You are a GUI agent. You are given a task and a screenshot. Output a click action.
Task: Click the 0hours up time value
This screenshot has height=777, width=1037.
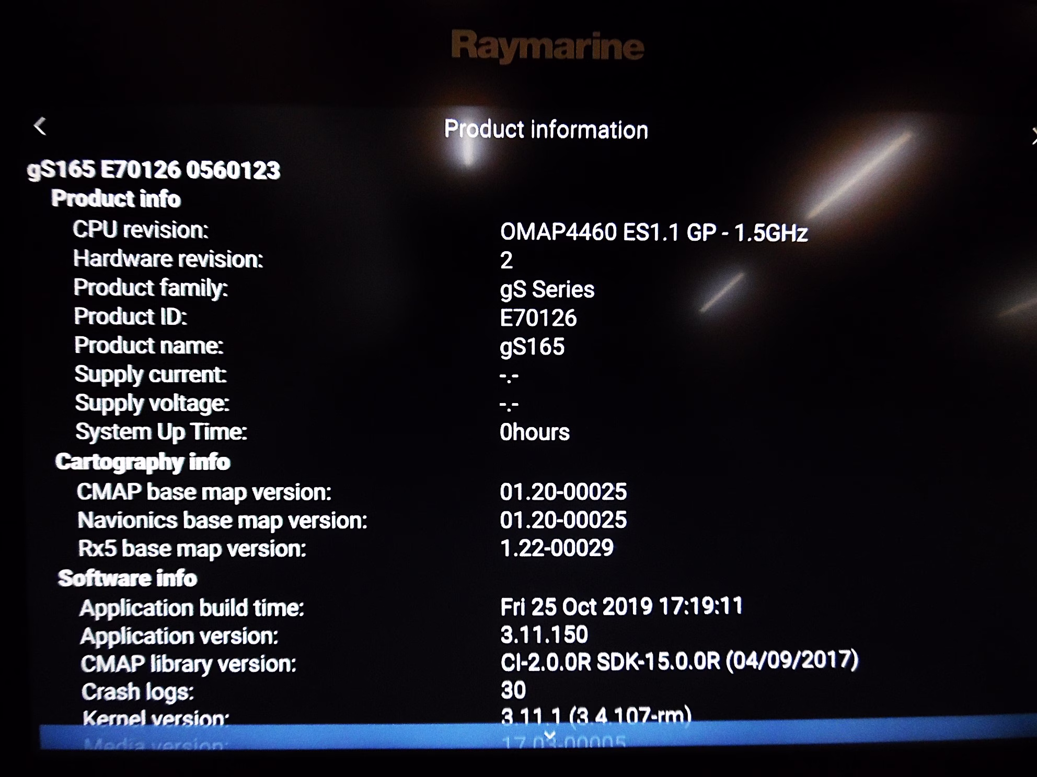coord(535,432)
